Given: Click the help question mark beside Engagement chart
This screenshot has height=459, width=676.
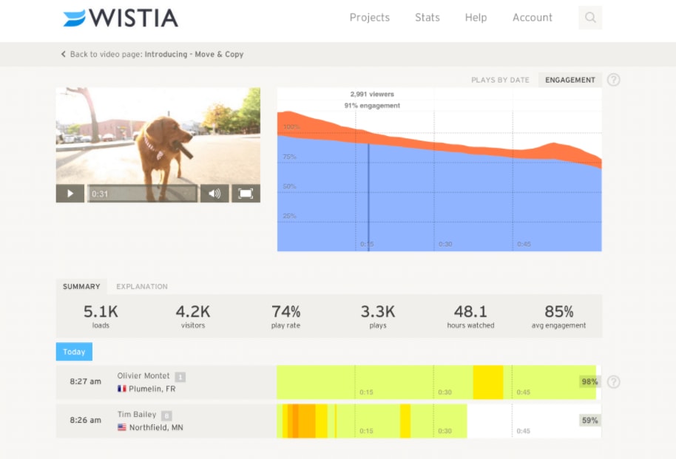Looking at the screenshot, I should point(614,80).
